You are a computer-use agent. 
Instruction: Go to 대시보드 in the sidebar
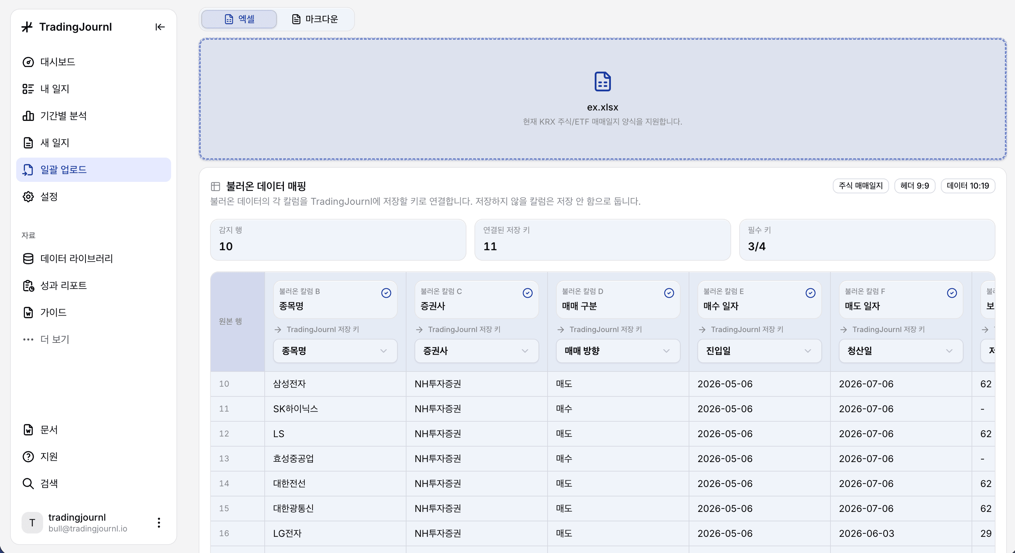(93, 62)
